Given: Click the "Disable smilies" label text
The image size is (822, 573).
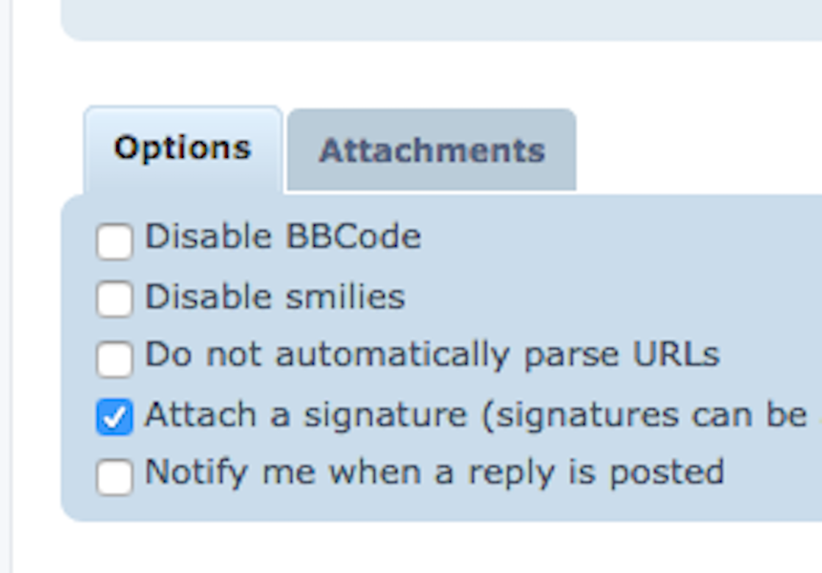Looking at the screenshot, I should [x=274, y=297].
